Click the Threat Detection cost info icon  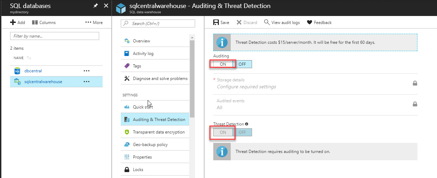(x=222, y=42)
